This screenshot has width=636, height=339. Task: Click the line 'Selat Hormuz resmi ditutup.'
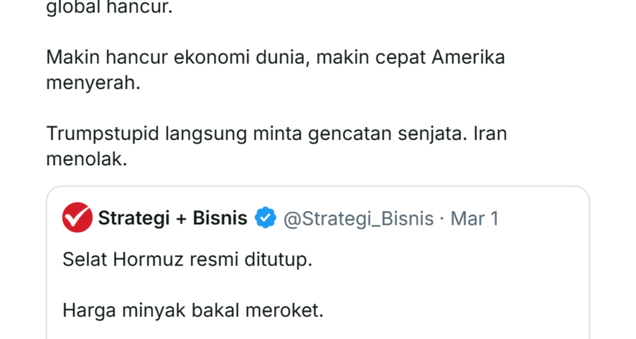point(187,259)
